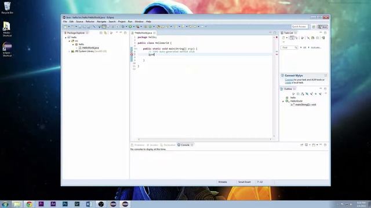This screenshot has width=371, height=208.
Task: Toggle Categorized view in Task List
Action: pyautogui.click(x=292, y=38)
